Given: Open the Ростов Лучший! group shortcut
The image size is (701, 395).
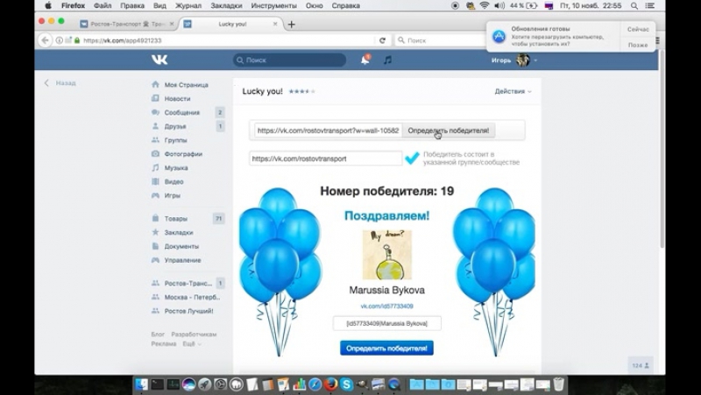Looking at the screenshot, I should [188, 311].
